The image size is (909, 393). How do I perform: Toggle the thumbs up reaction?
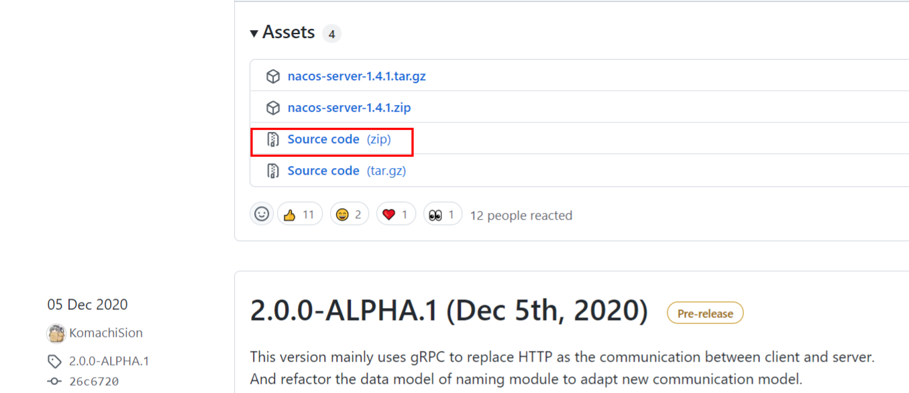click(299, 215)
